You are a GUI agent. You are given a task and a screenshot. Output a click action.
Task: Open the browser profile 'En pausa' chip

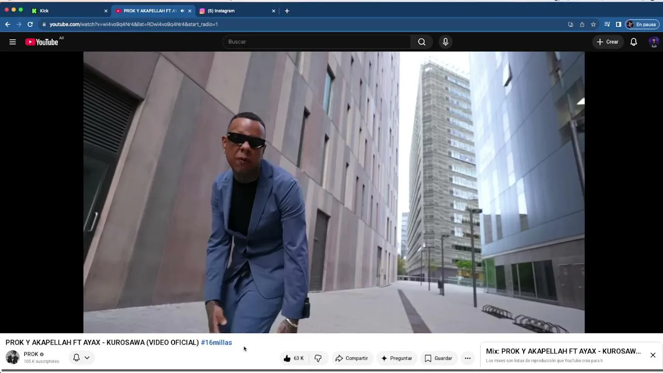pyautogui.click(x=642, y=24)
